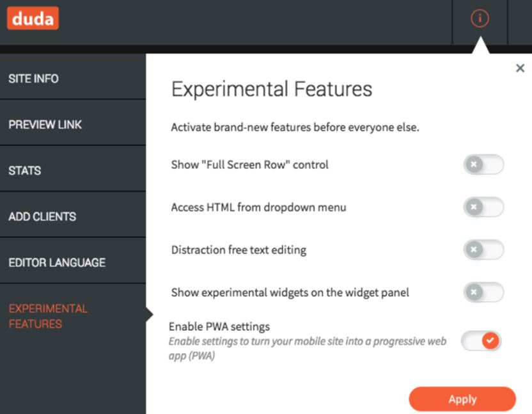Enable Distraction free text editing switch
The height and width of the screenshot is (414, 532).
(x=483, y=250)
